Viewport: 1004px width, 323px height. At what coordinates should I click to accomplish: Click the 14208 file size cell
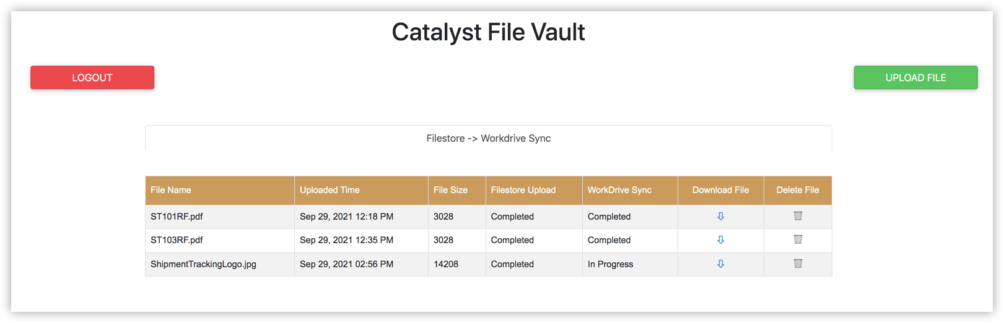[446, 264]
